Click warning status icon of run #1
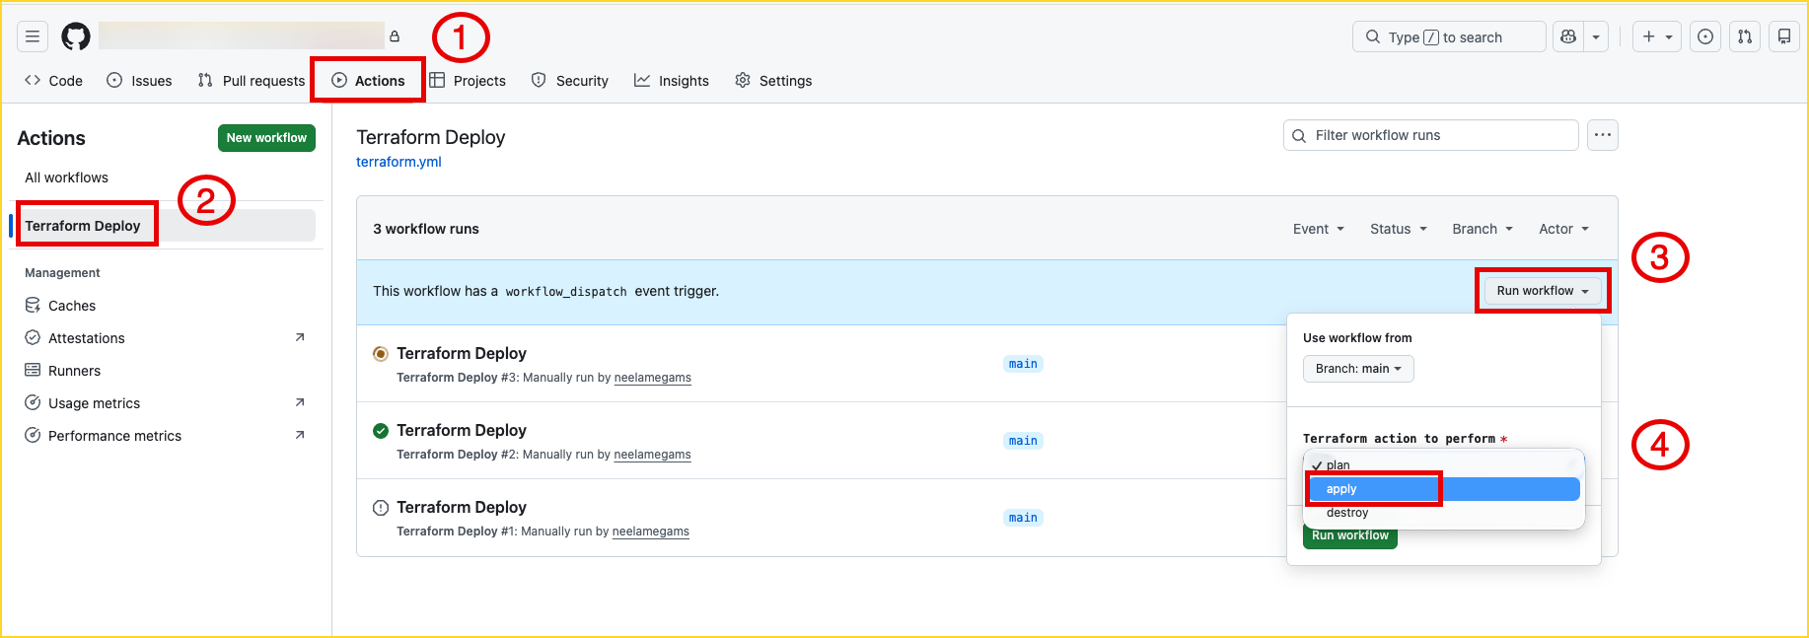Image resolution: width=1809 pixels, height=638 pixels. point(381,508)
